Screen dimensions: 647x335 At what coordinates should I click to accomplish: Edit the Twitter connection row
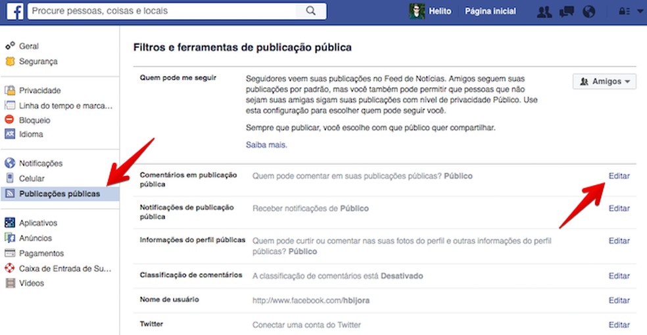click(619, 324)
